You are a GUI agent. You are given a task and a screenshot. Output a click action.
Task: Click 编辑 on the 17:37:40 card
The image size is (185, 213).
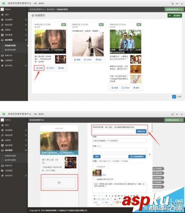point(39,68)
